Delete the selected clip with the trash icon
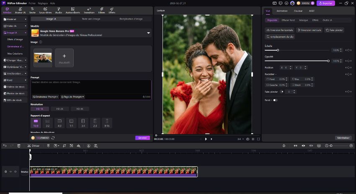The width and height of the screenshot is (356, 194). pos(19,145)
